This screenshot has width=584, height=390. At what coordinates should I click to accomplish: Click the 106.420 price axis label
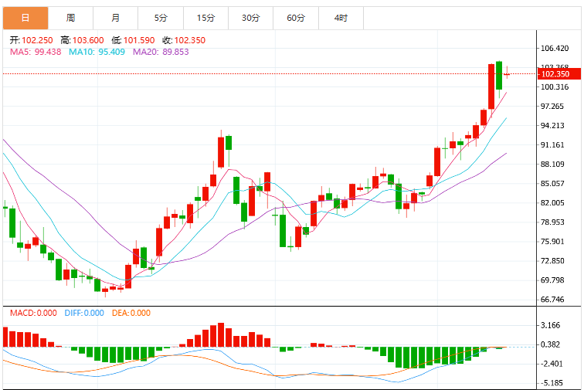tap(555, 48)
